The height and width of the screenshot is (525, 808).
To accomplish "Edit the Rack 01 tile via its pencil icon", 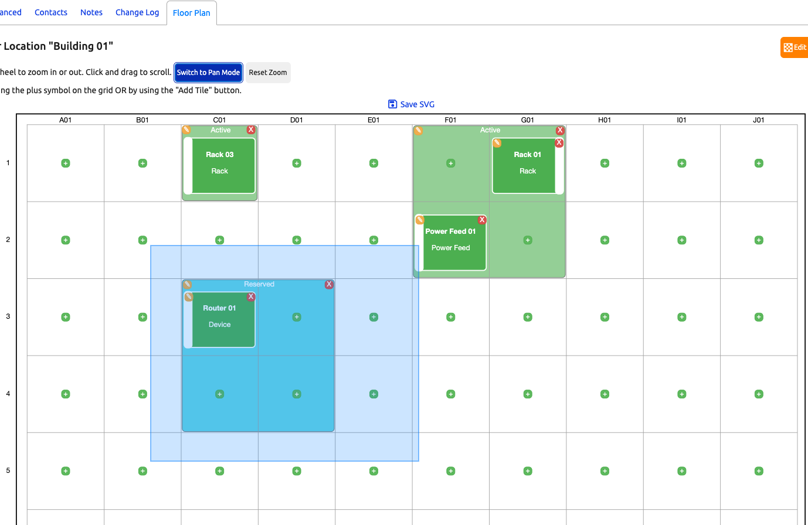I will pyautogui.click(x=497, y=142).
